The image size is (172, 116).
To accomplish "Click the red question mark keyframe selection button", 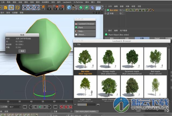I will click(70, 107).
